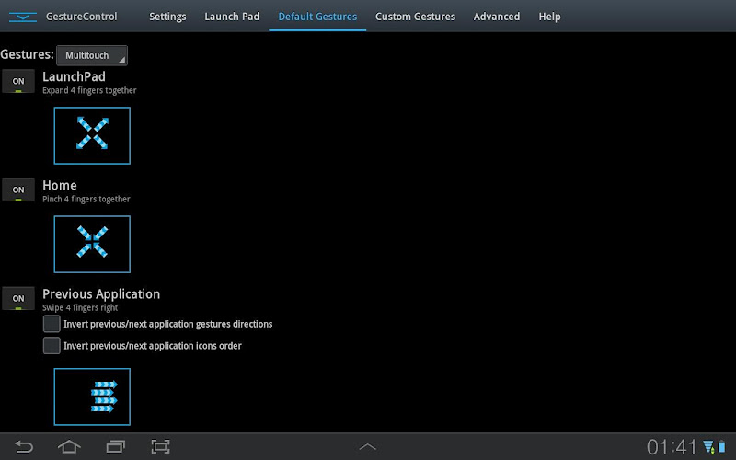Tap the screenshot capture icon in navigation bar

pos(160,446)
